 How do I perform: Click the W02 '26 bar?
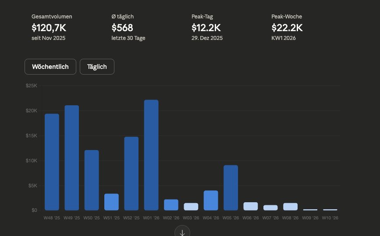171,205
